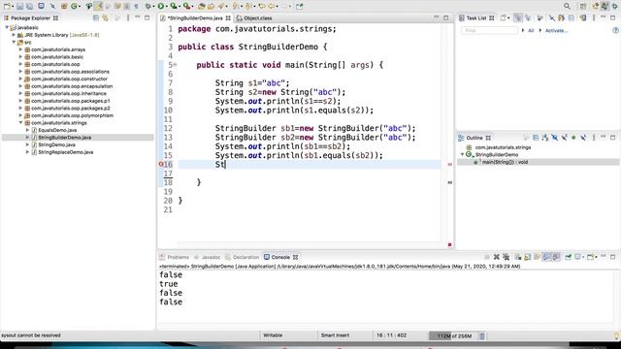
Task: Select StringDemo.java in Package Explorer
Action: [x=56, y=144]
